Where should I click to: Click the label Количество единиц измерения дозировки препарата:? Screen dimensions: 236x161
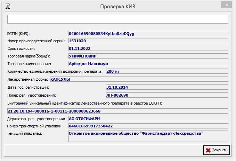(55, 72)
